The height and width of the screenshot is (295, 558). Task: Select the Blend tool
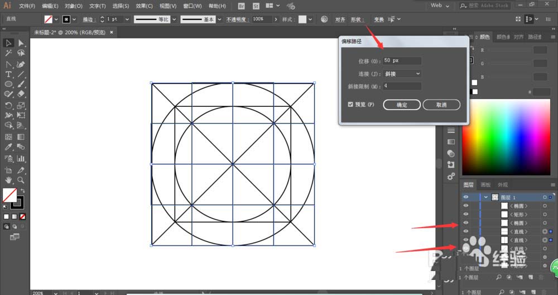pos(21,147)
